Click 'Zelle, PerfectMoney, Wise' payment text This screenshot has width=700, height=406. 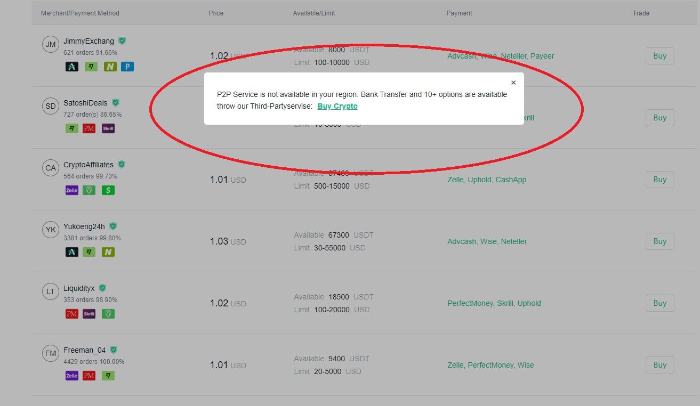490,365
